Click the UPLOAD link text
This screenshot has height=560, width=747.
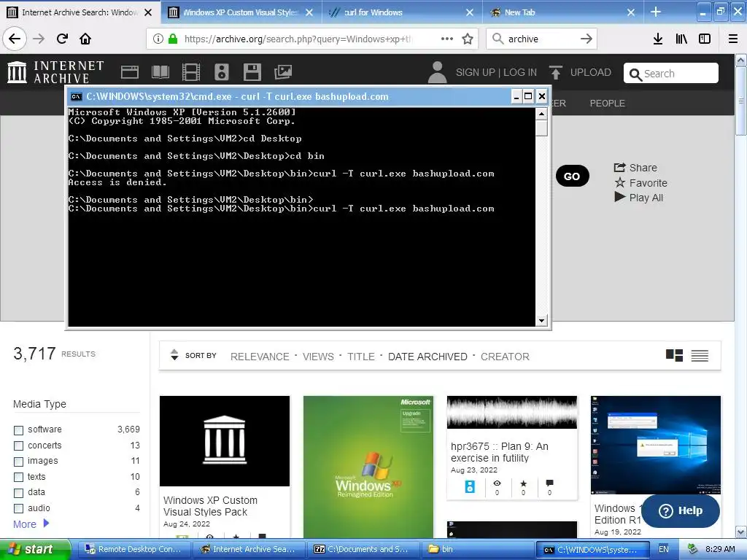point(590,72)
